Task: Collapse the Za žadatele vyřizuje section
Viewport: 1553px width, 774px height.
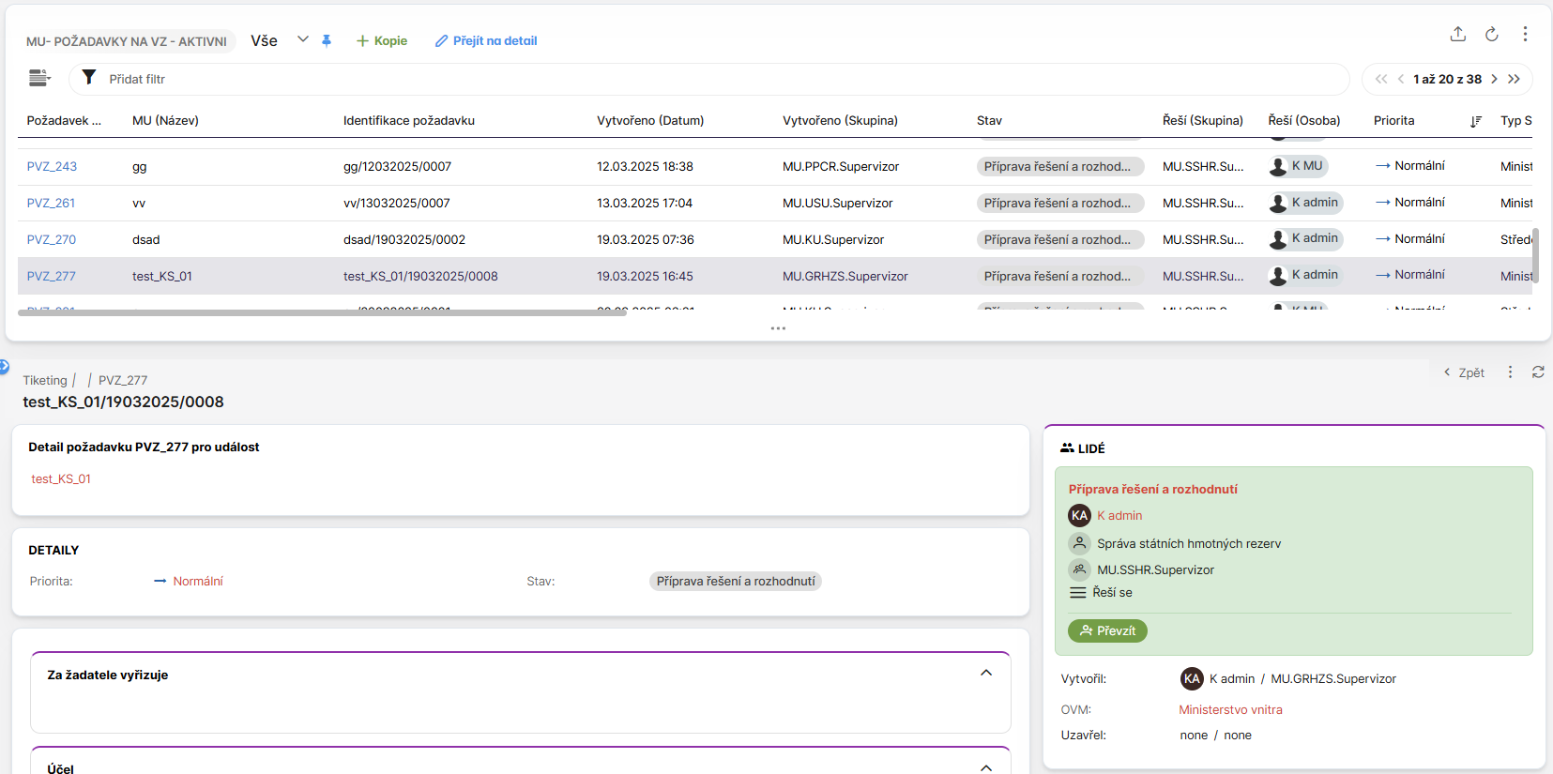Action: 985,673
